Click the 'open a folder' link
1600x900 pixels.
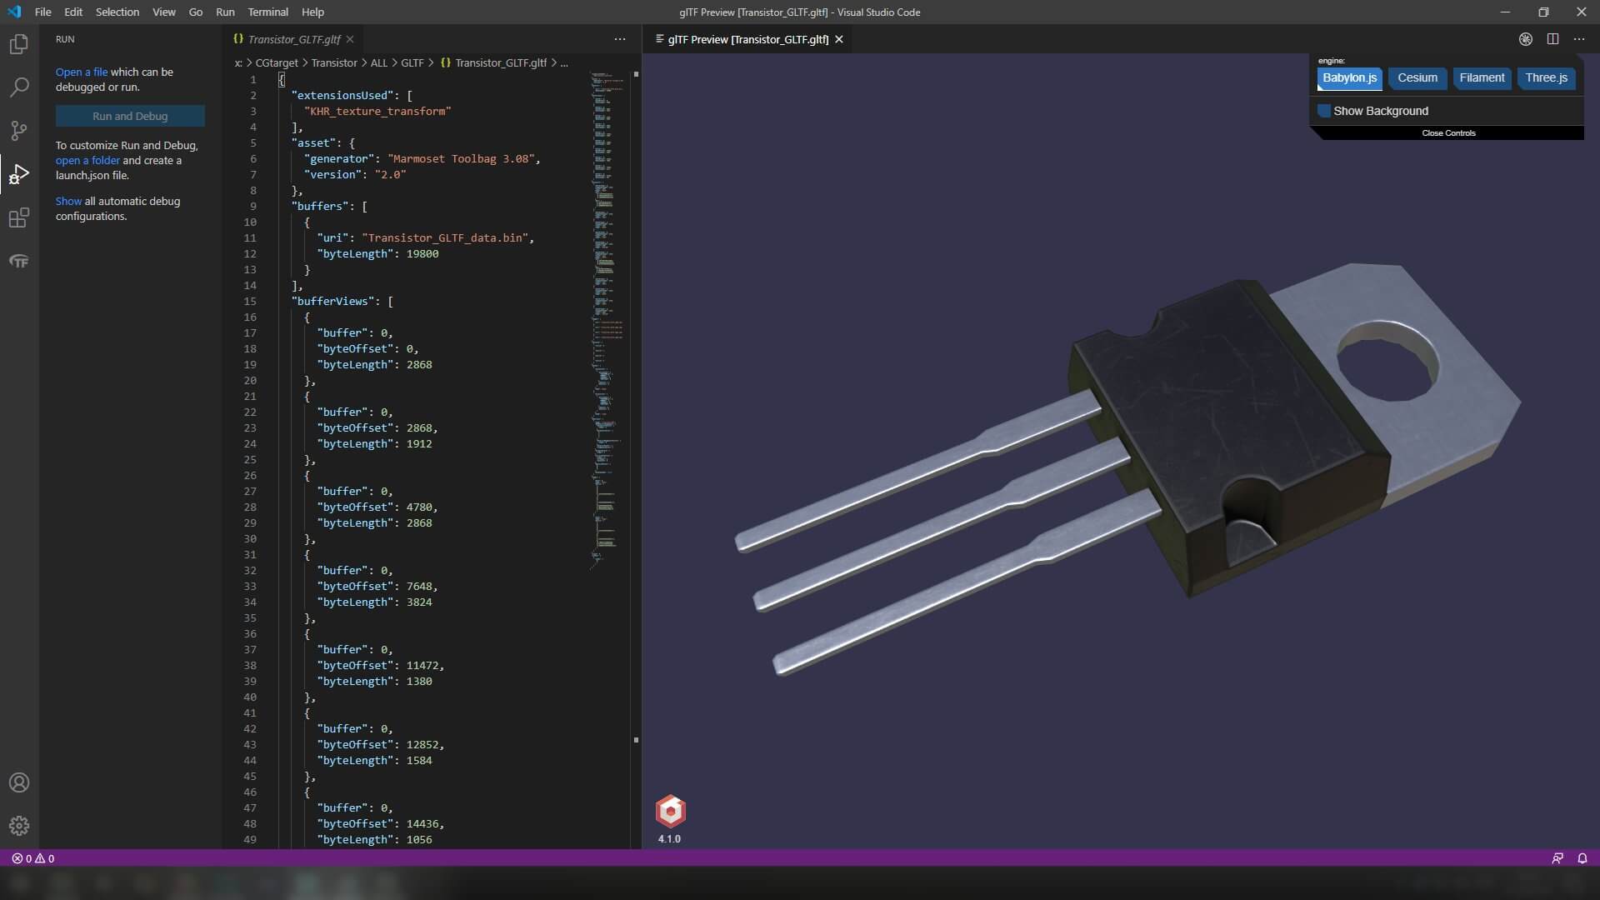click(x=87, y=160)
